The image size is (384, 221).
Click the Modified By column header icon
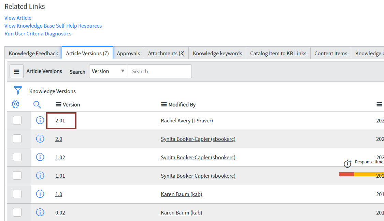[163, 104]
